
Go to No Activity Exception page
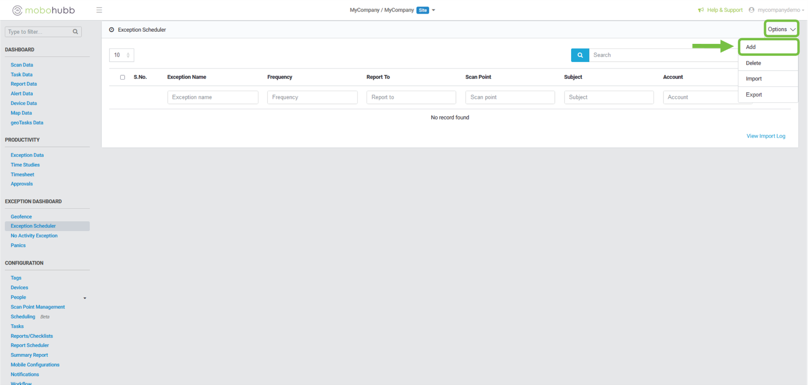click(x=34, y=236)
